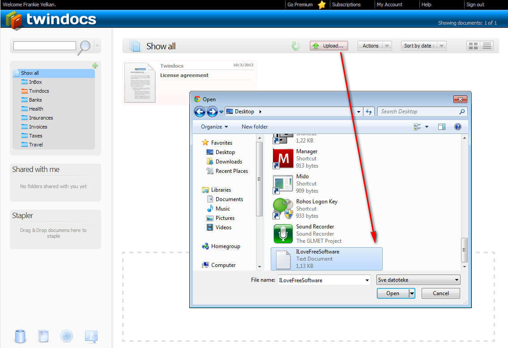
Task: Open the notebook icon at bottom left
Action: [x=43, y=336]
